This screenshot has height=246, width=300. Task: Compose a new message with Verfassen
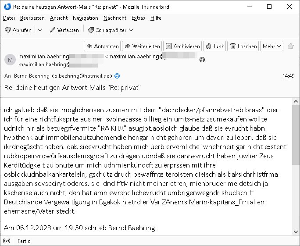point(64,30)
